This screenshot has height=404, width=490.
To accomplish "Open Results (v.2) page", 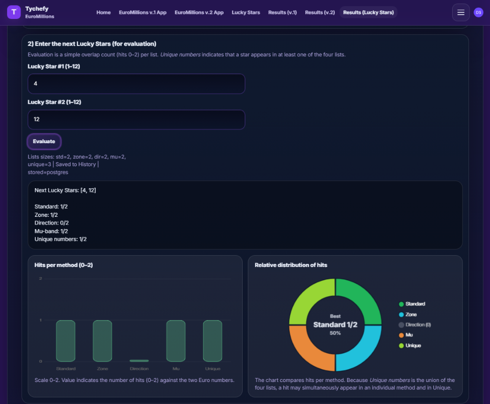I will [x=319, y=13].
